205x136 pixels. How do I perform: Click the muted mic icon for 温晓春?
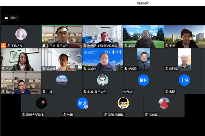click(44, 69)
